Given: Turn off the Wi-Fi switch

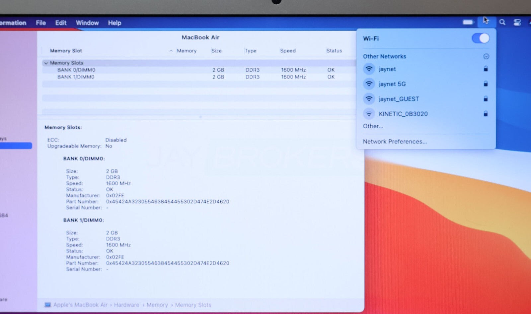Looking at the screenshot, I should [481, 38].
